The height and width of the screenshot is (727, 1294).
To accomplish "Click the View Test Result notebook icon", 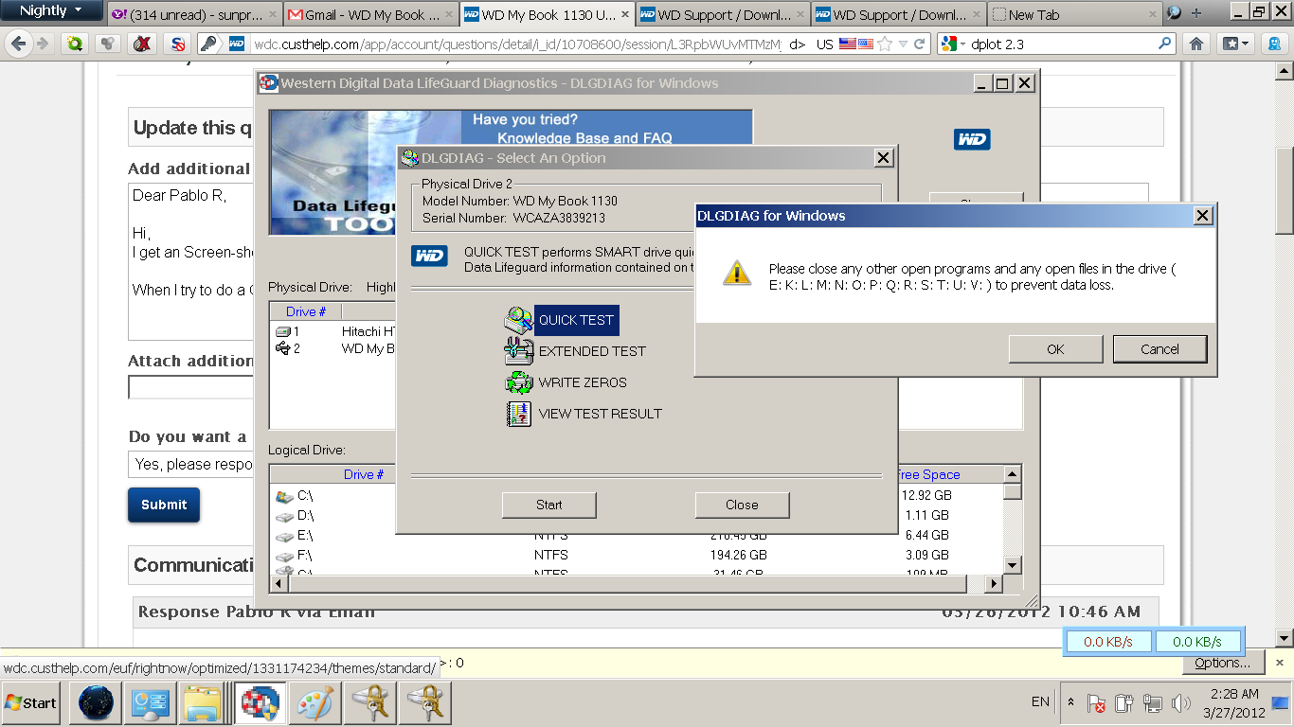I will click(x=518, y=414).
